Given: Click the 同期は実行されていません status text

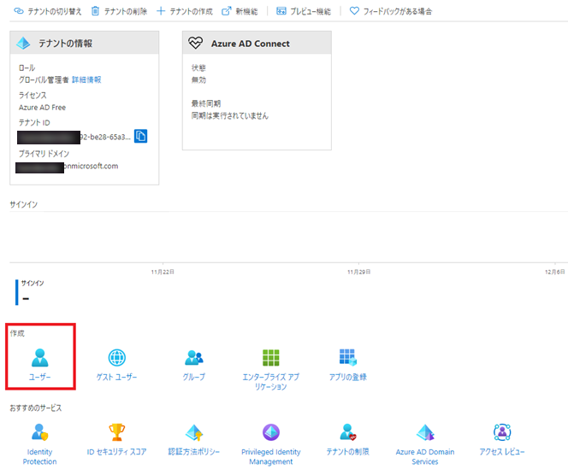Looking at the screenshot, I should (x=230, y=116).
